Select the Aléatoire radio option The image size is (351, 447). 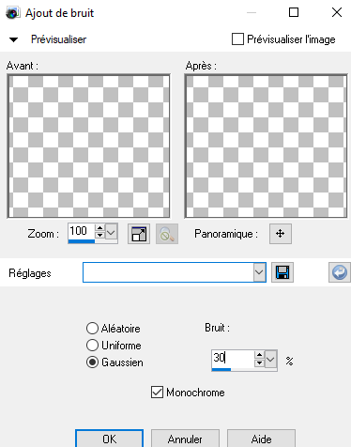click(x=92, y=329)
